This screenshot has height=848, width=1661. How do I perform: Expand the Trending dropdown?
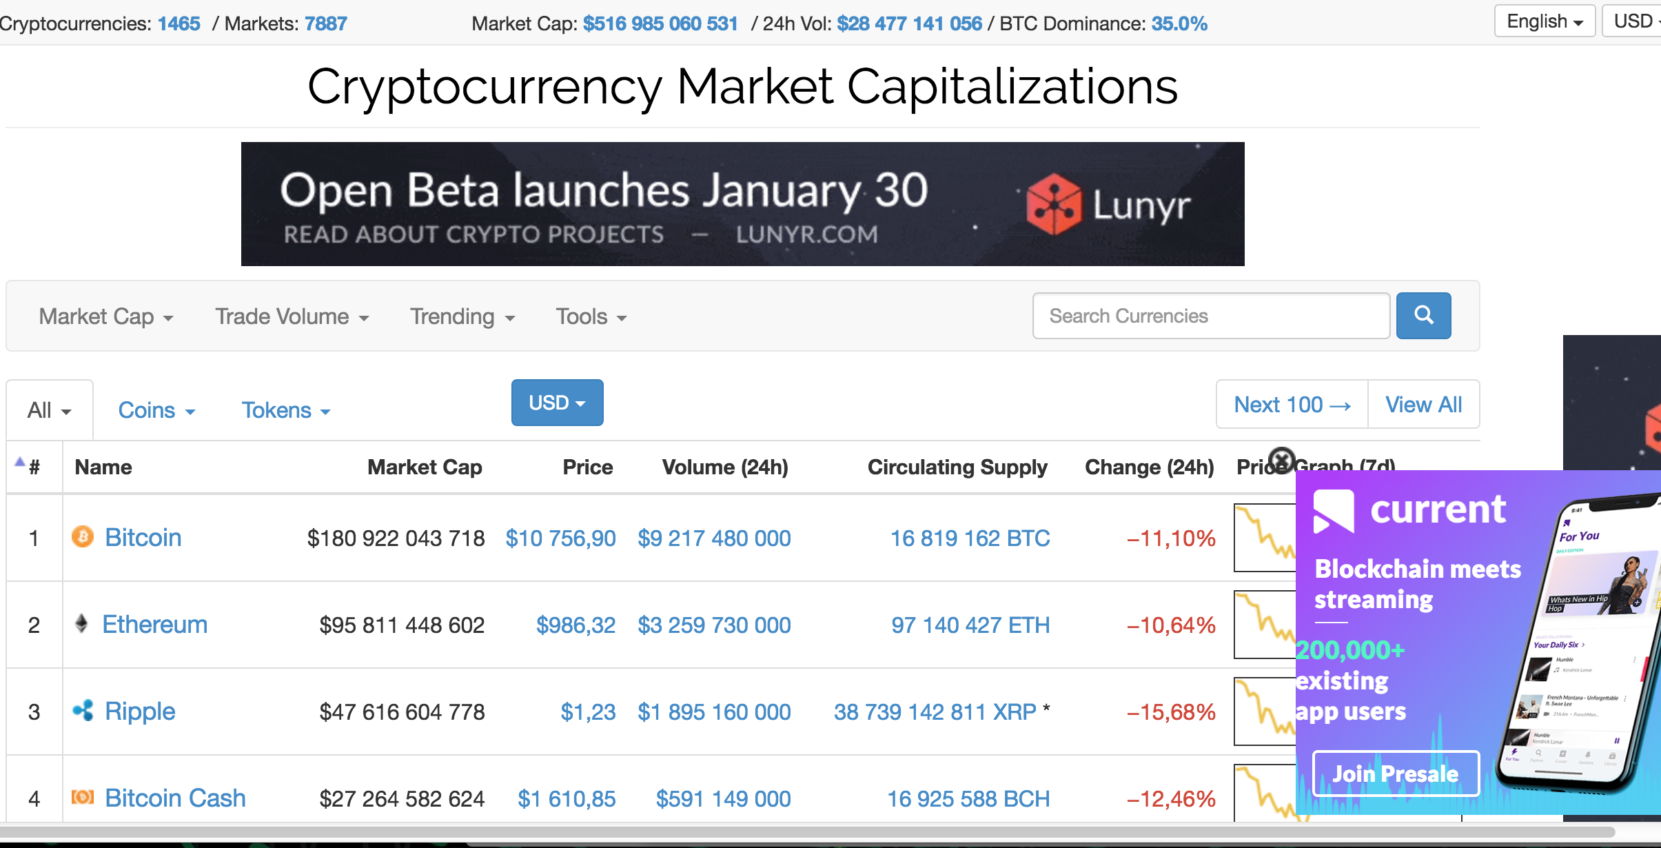pyautogui.click(x=462, y=316)
